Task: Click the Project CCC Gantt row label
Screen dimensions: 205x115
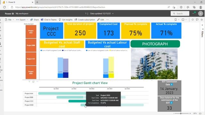Action: point(29,101)
